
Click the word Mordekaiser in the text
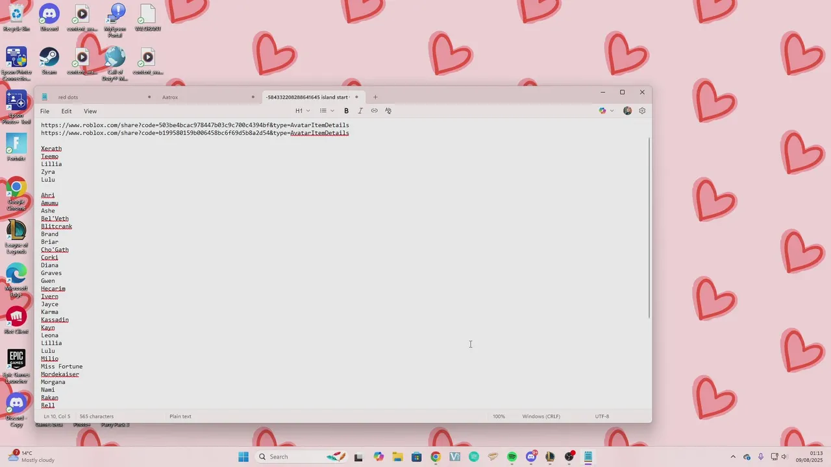[x=60, y=374]
